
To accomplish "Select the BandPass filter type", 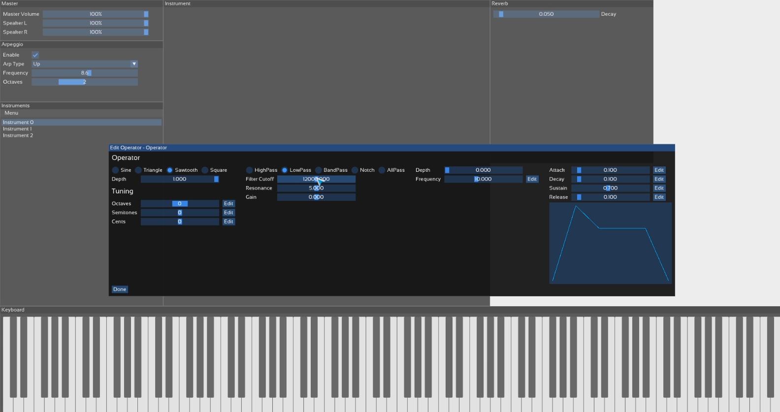I will click(x=319, y=170).
